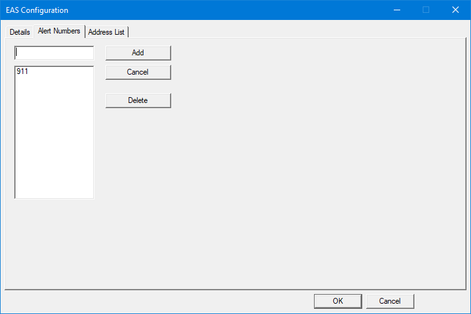Open the Address List tab

(106, 32)
